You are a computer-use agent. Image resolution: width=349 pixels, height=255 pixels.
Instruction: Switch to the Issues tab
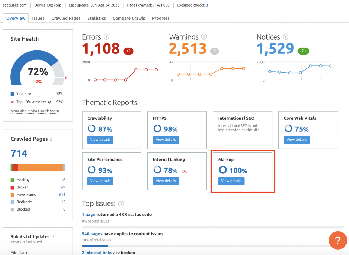[x=38, y=18]
